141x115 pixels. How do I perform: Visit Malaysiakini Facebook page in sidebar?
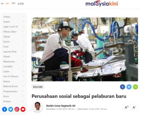click(5, 109)
